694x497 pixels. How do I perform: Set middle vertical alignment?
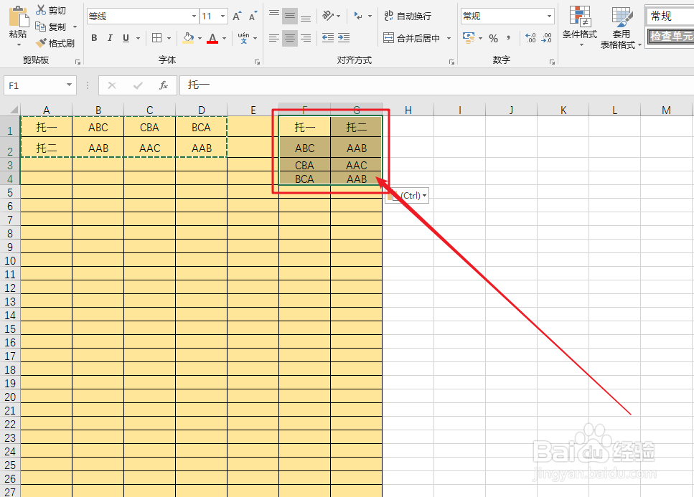click(x=290, y=16)
